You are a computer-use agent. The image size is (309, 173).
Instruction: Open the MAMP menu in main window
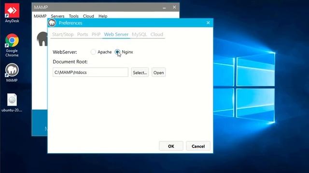click(40, 16)
